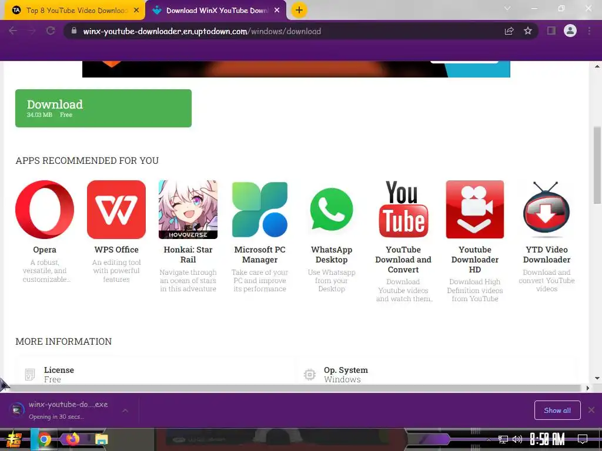This screenshot has height=451, width=602.
Task: Open File Explorer from the taskbar
Action: pyautogui.click(x=101, y=439)
